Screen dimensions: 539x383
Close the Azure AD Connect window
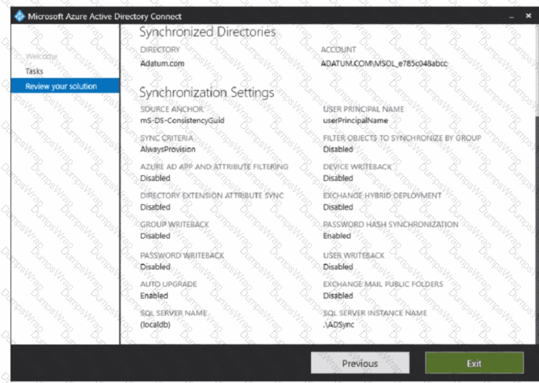coord(528,16)
